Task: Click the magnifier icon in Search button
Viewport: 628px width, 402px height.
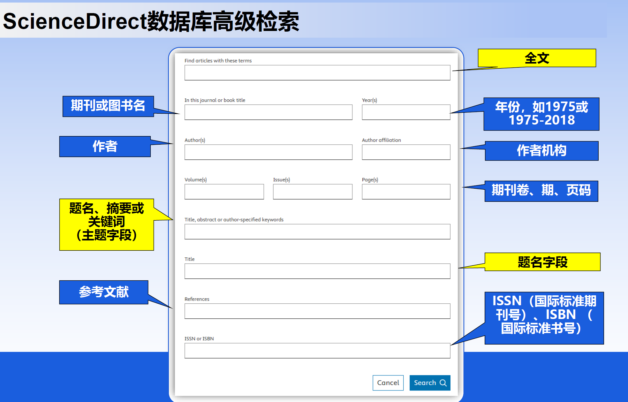Action: (x=443, y=383)
